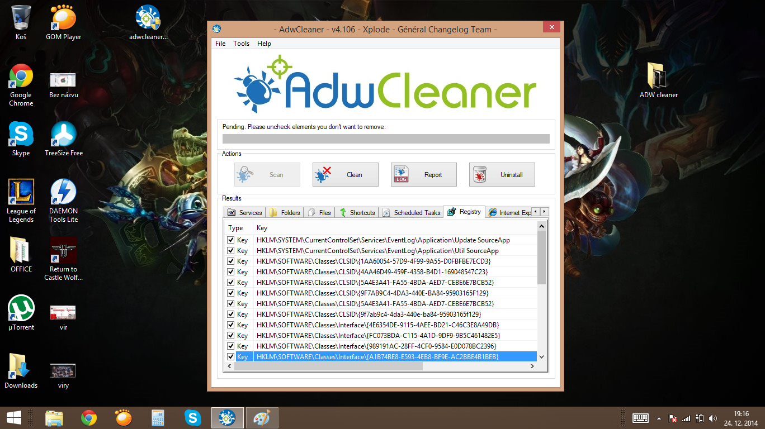Open the Windows Start button

click(x=14, y=418)
